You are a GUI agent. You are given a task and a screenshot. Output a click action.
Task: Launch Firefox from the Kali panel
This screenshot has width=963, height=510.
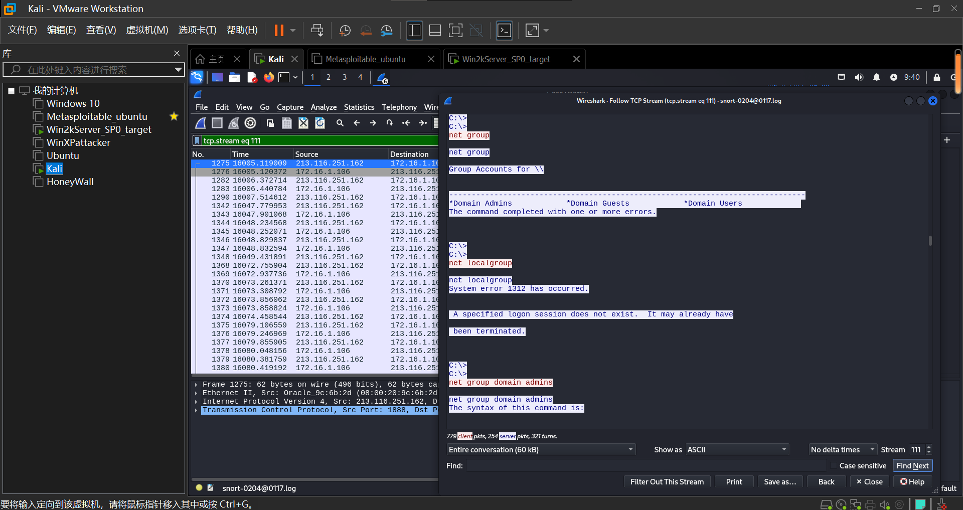(x=269, y=77)
